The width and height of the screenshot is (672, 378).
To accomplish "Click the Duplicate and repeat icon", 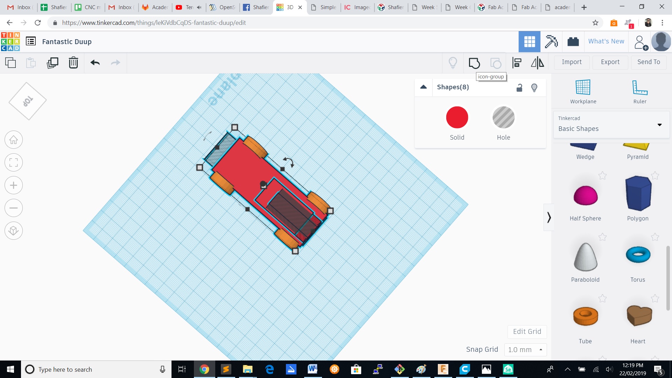I will [52, 63].
